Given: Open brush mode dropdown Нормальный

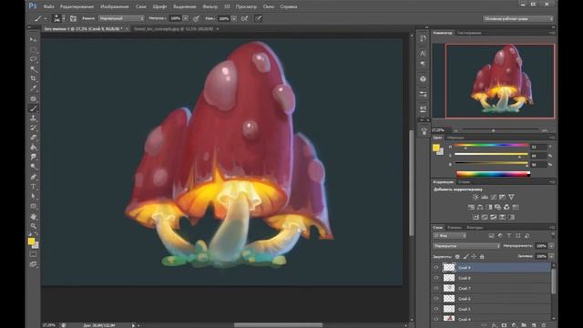Looking at the screenshot, I should [x=121, y=18].
